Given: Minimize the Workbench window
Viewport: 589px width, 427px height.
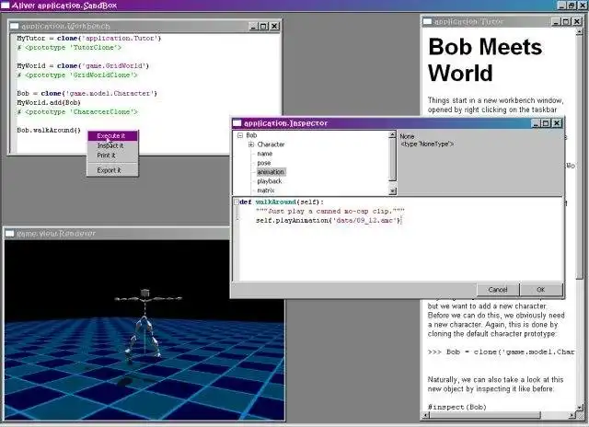Looking at the screenshot, I should coord(253,26).
